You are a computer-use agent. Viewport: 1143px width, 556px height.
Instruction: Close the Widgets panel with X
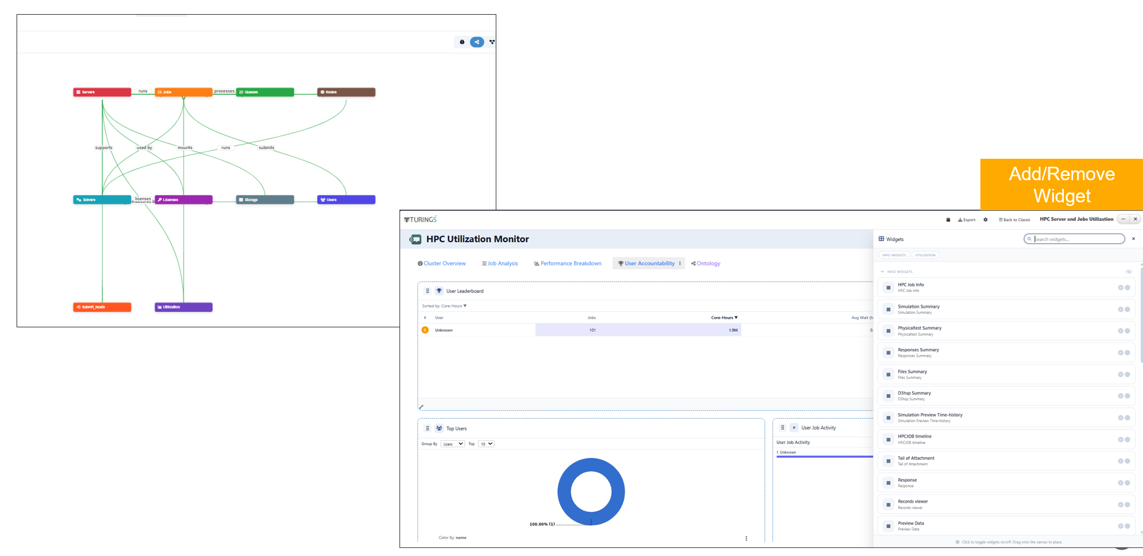tap(1133, 239)
